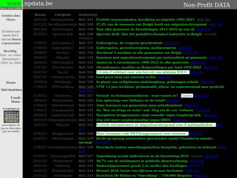This screenshot has width=237, height=178.
Task: Open the HALT thumbnail image in sidebar
Action: [x=11, y=117]
